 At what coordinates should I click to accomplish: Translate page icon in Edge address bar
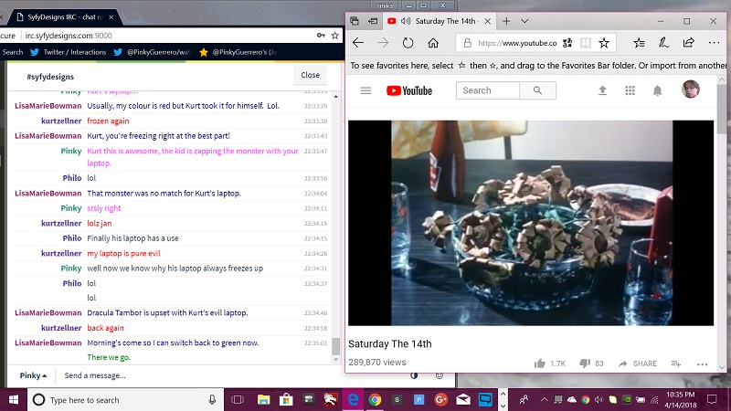pyautogui.click(x=567, y=43)
